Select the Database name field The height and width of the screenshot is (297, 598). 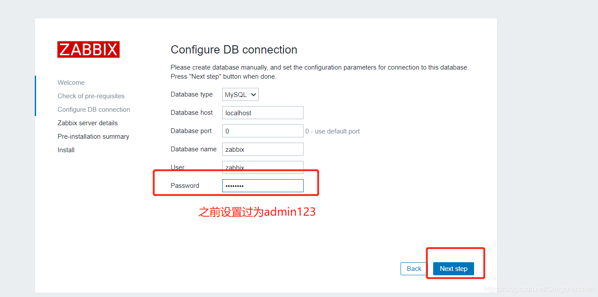pyautogui.click(x=263, y=149)
